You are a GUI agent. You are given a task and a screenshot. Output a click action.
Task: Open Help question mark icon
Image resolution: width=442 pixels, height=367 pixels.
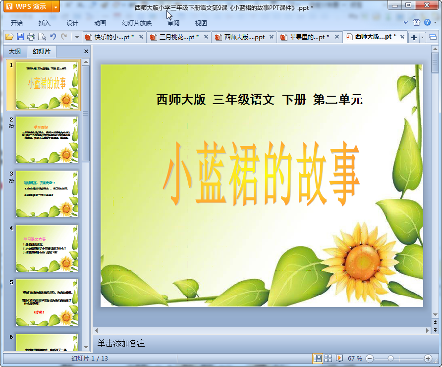click(427, 22)
